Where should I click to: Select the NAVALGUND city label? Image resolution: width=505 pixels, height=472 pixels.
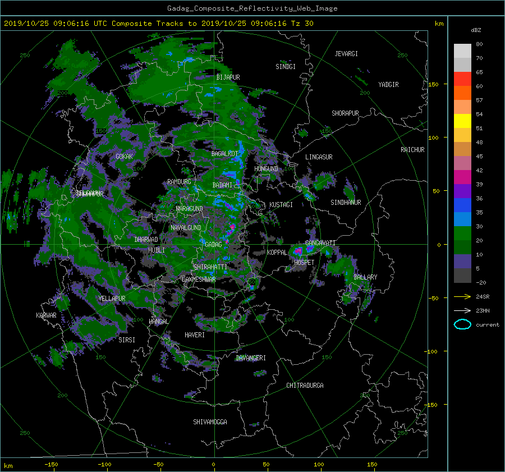click(186, 228)
